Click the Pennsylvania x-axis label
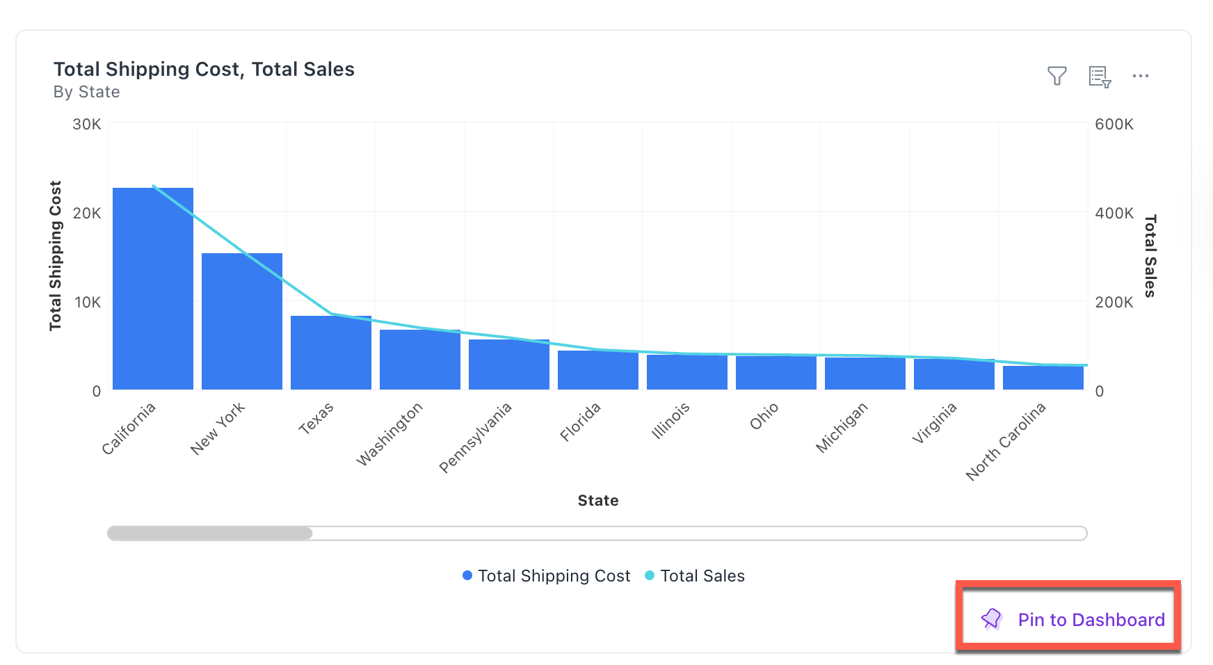The image size is (1213, 665). click(x=476, y=438)
